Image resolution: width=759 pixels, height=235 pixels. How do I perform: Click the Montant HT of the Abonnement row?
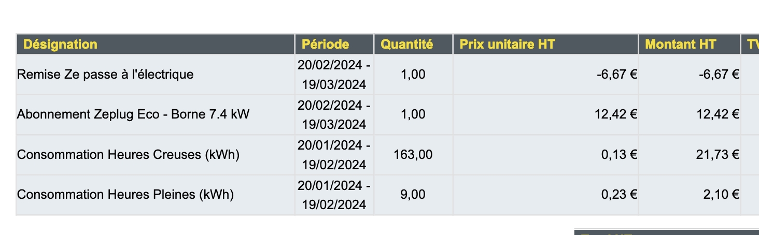point(718,114)
